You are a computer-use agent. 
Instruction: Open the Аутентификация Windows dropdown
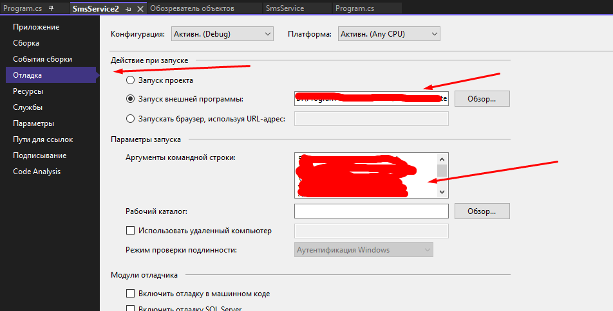point(364,250)
